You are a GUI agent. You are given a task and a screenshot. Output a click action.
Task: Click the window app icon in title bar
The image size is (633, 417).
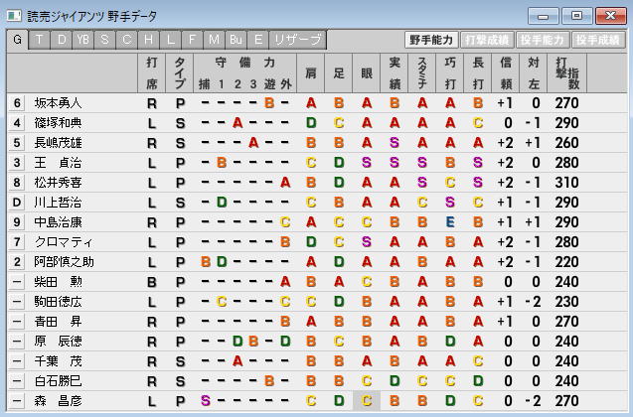13,15
